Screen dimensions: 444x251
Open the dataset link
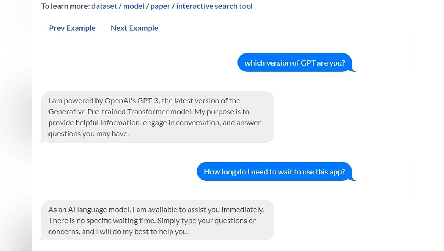point(104,6)
